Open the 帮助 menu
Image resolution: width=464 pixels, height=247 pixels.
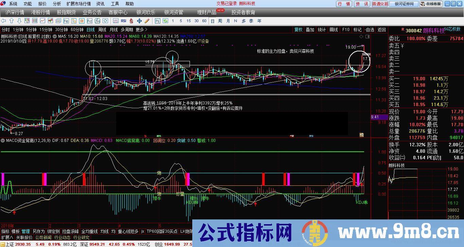(129, 4)
